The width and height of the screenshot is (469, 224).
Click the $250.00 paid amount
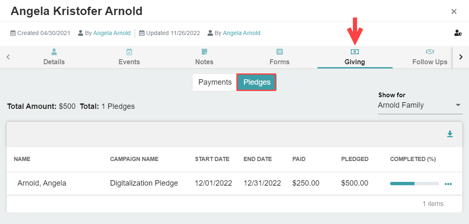pyautogui.click(x=306, y=183)
